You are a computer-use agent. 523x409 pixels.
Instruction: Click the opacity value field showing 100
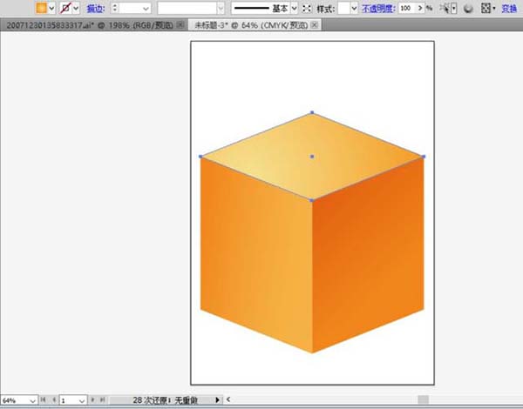point(407,8)
